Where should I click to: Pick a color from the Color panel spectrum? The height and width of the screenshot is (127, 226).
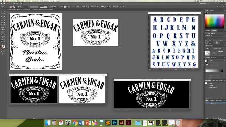click(x=215, y=21)
